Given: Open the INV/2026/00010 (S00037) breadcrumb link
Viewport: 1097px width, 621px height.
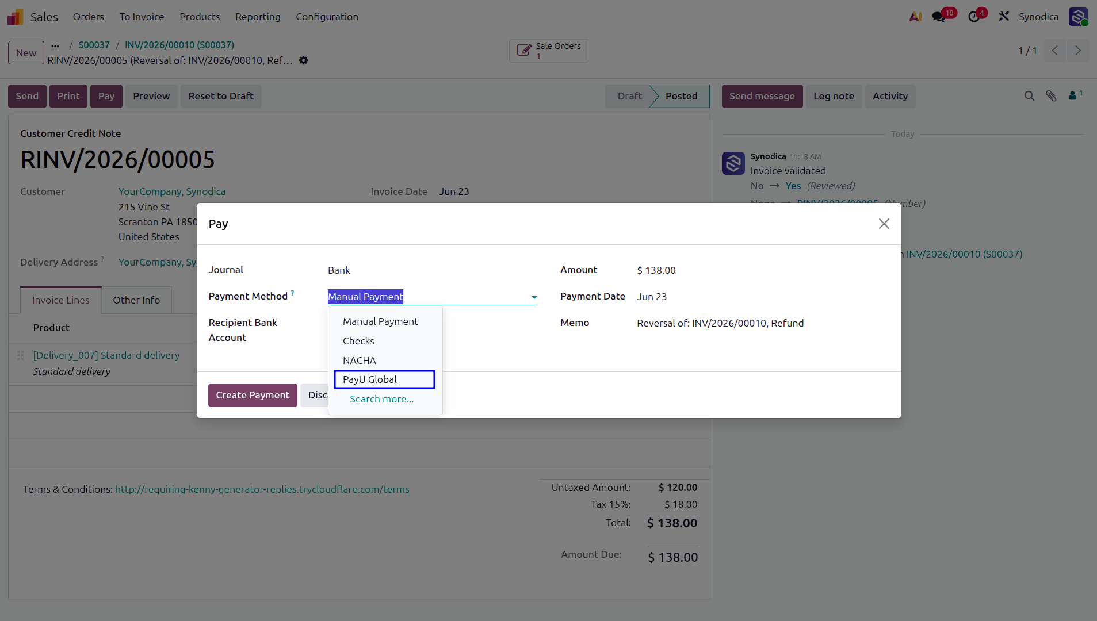Looking at the screenshot, I should click(x=179, y=45).
